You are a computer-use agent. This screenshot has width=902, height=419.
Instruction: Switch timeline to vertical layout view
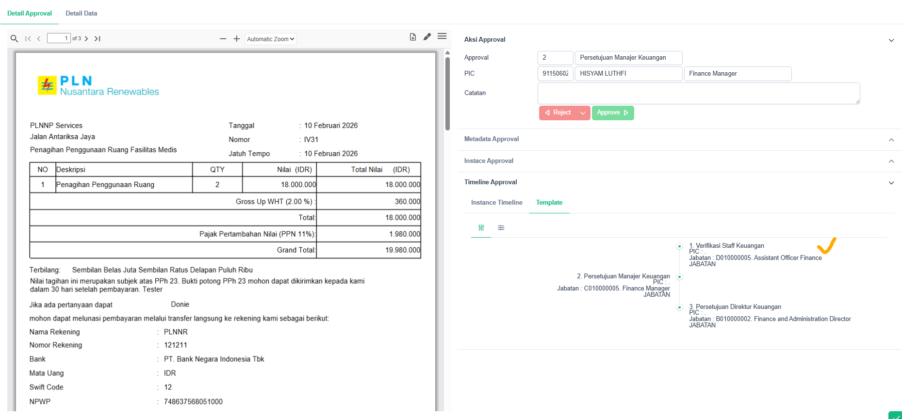click(481, 228)
